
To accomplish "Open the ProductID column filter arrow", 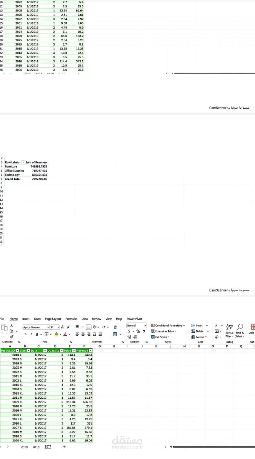I will point(18,350).
